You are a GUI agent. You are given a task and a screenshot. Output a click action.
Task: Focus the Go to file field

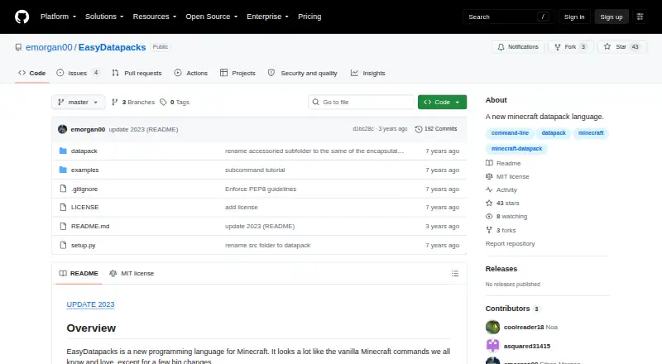tap(362, 103)
